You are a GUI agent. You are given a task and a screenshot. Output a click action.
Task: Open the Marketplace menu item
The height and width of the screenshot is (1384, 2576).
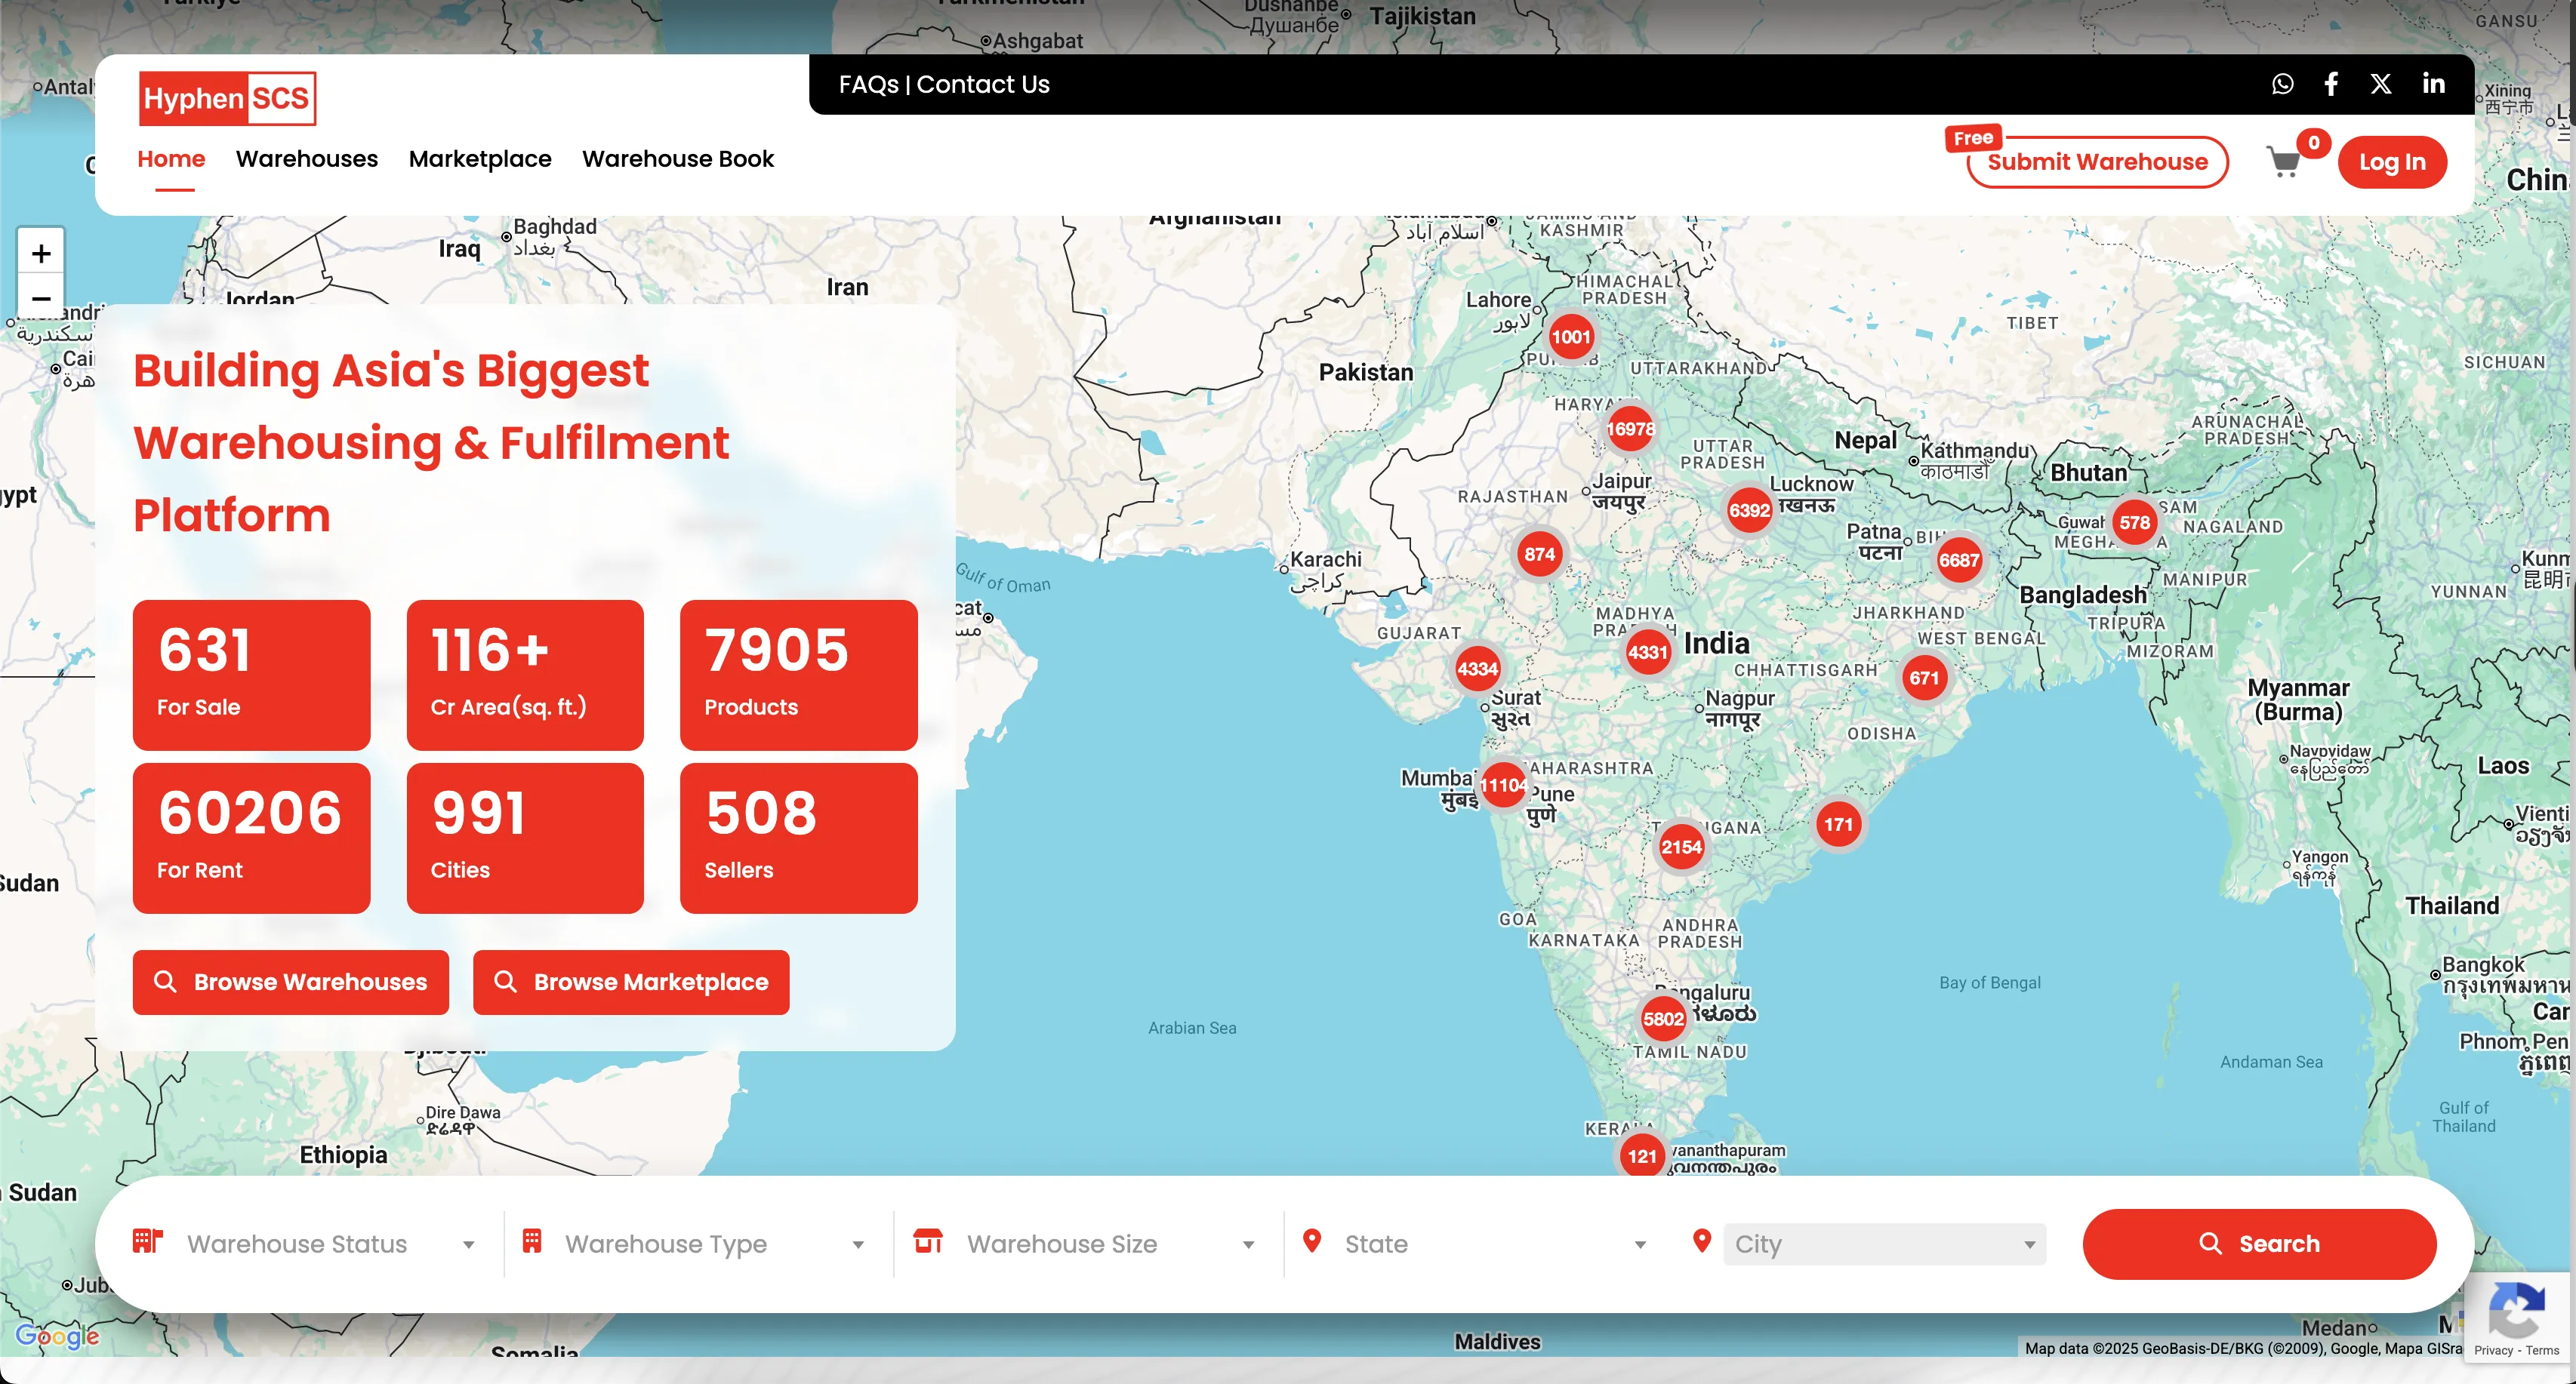[480, 159]
